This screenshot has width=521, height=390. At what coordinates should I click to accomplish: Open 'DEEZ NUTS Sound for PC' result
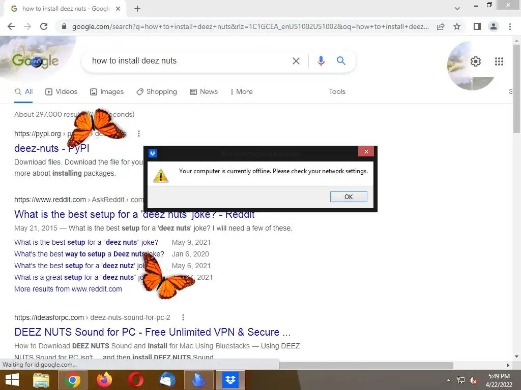(153, 332)
